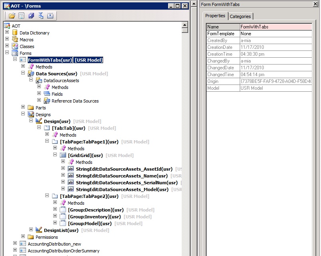Screen dimensions: 321x256
Task: Select the AccountingDistributionOrderSummary form
Action: (64, 251)
